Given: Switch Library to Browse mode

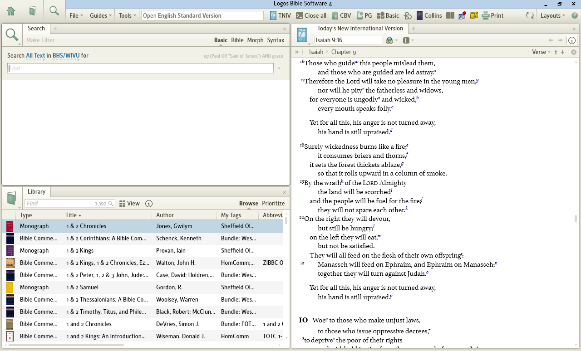Looking at the screenshot, I should 249,203.
